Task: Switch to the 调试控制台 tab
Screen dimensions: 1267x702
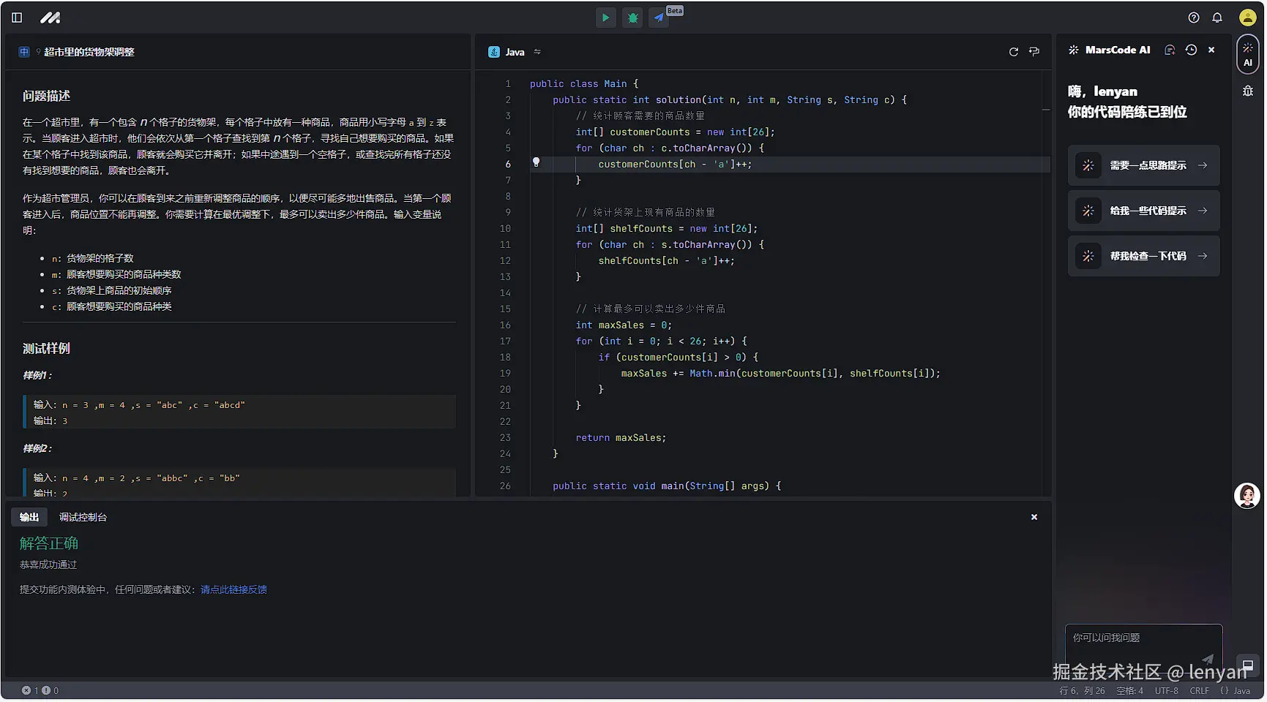Action: 83,517
